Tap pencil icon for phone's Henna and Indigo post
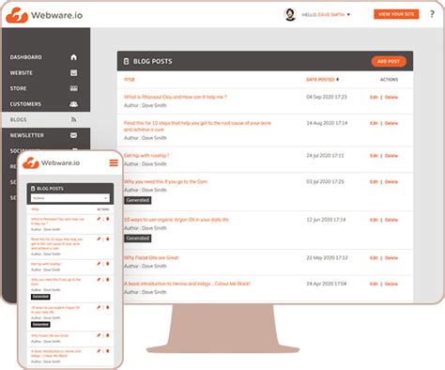The width and height of the screenshot is (445, 370). click(x=99, y=351)
